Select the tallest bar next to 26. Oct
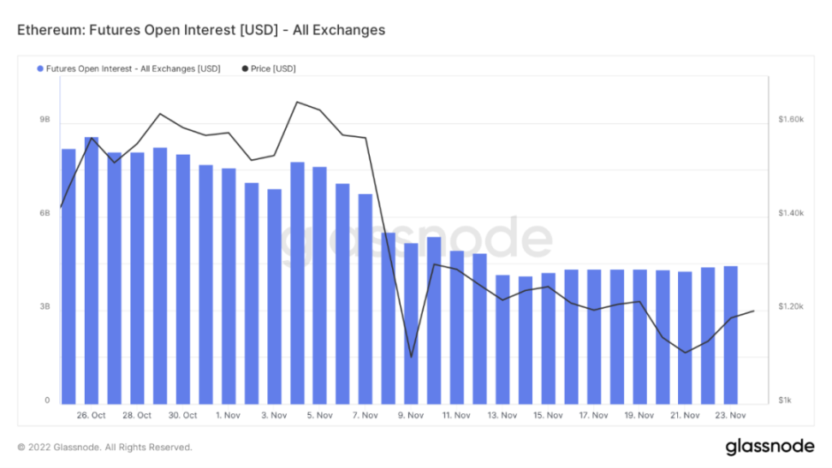The image size is (832, 468). (x=92, y=270)
